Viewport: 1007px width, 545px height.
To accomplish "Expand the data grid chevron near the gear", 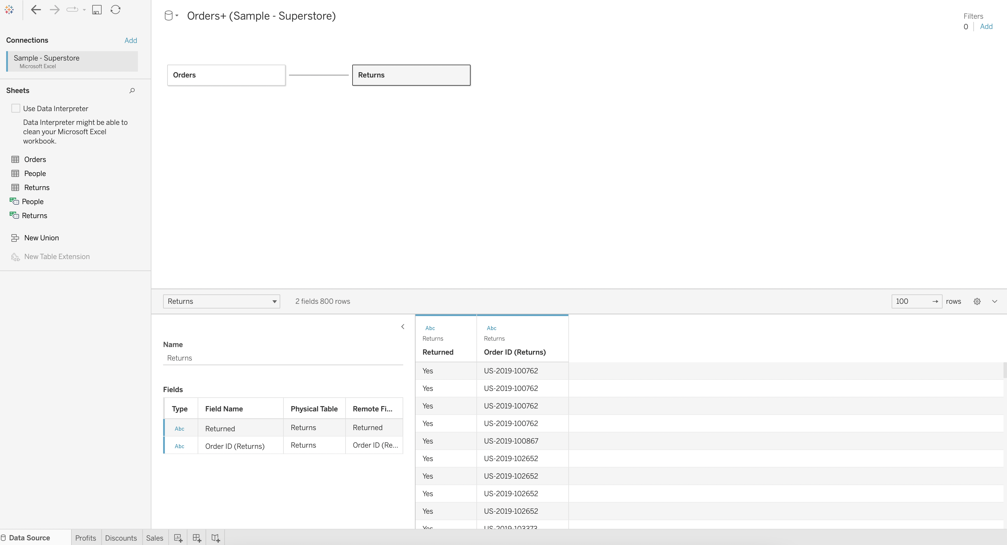I will click(x=995, y=301).
